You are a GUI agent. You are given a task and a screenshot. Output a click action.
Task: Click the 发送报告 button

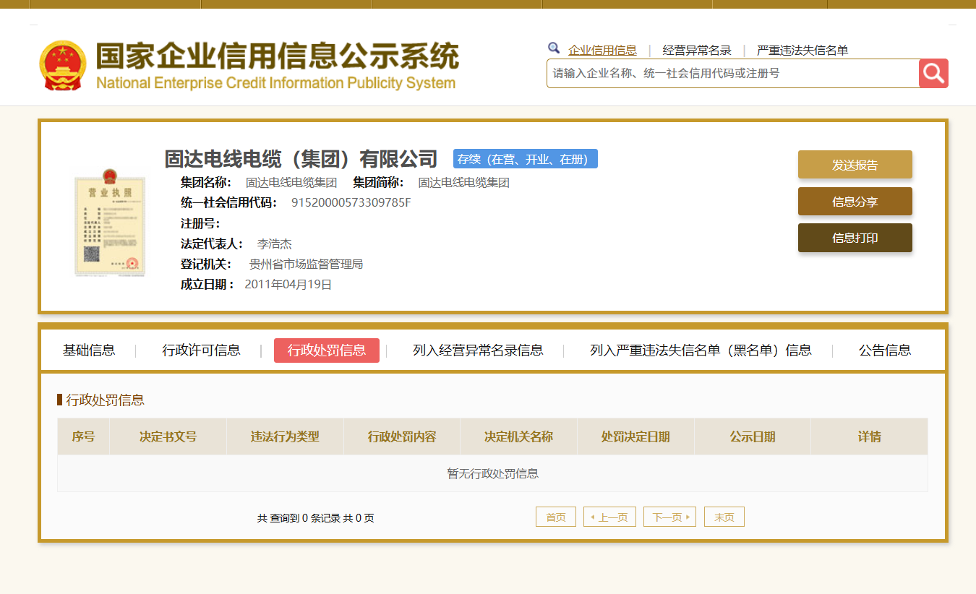855,165
